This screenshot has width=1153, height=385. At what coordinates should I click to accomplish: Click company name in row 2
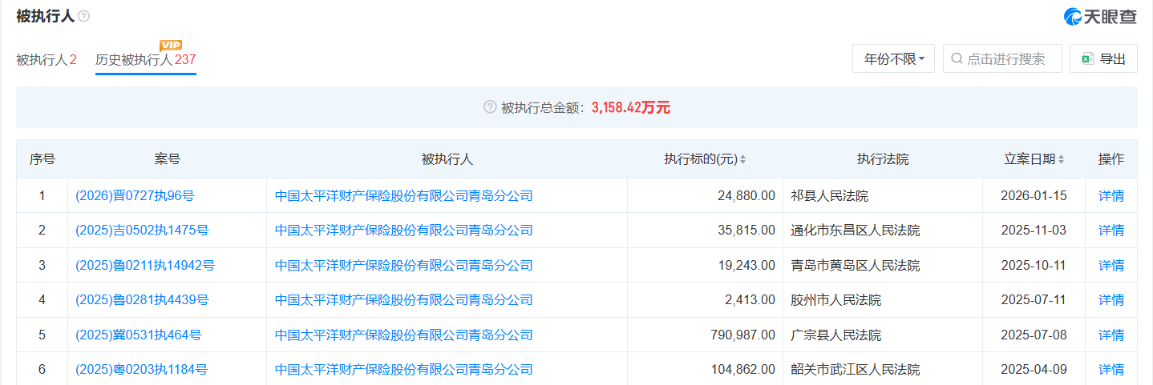click(403, 231)
